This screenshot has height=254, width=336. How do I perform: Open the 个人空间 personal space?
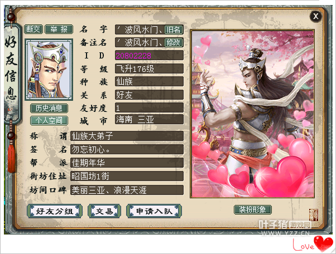[49, 120]
